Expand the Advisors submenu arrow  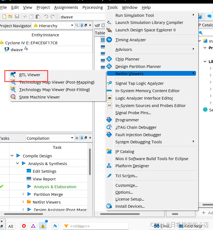193,49
